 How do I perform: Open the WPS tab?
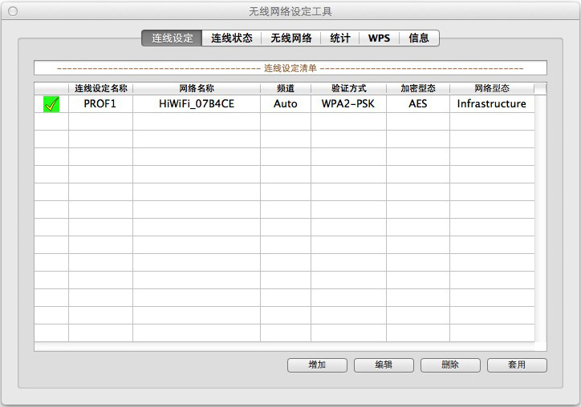click(379, 38)
